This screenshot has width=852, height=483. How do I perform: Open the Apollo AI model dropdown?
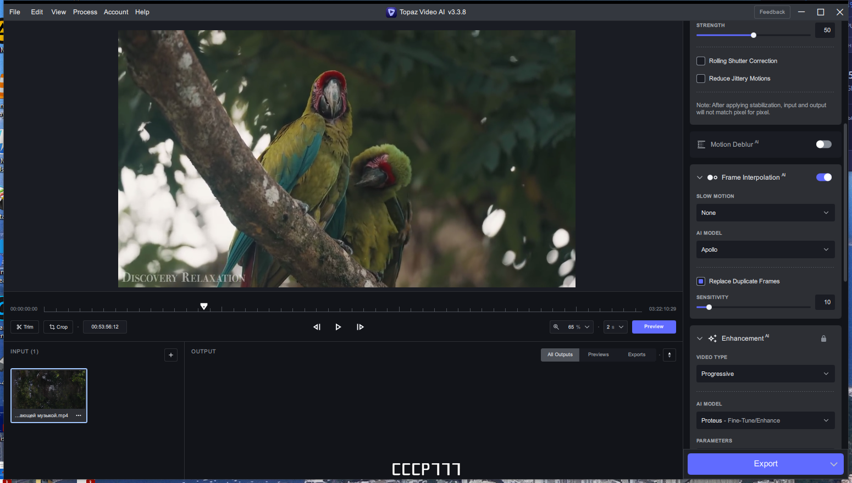pos(765,249)
